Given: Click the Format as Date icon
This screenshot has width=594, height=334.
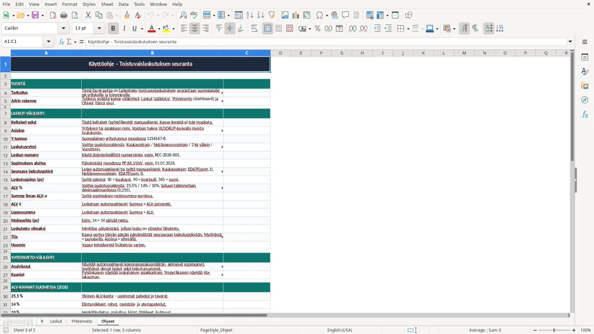Looking at the screenshot, I should click(x=339, y=29).
